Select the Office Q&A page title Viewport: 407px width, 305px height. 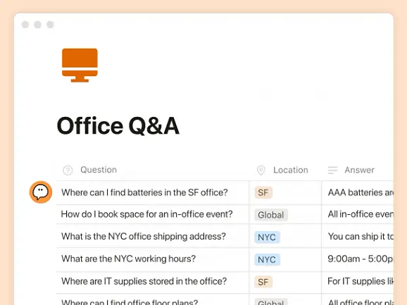118,125
